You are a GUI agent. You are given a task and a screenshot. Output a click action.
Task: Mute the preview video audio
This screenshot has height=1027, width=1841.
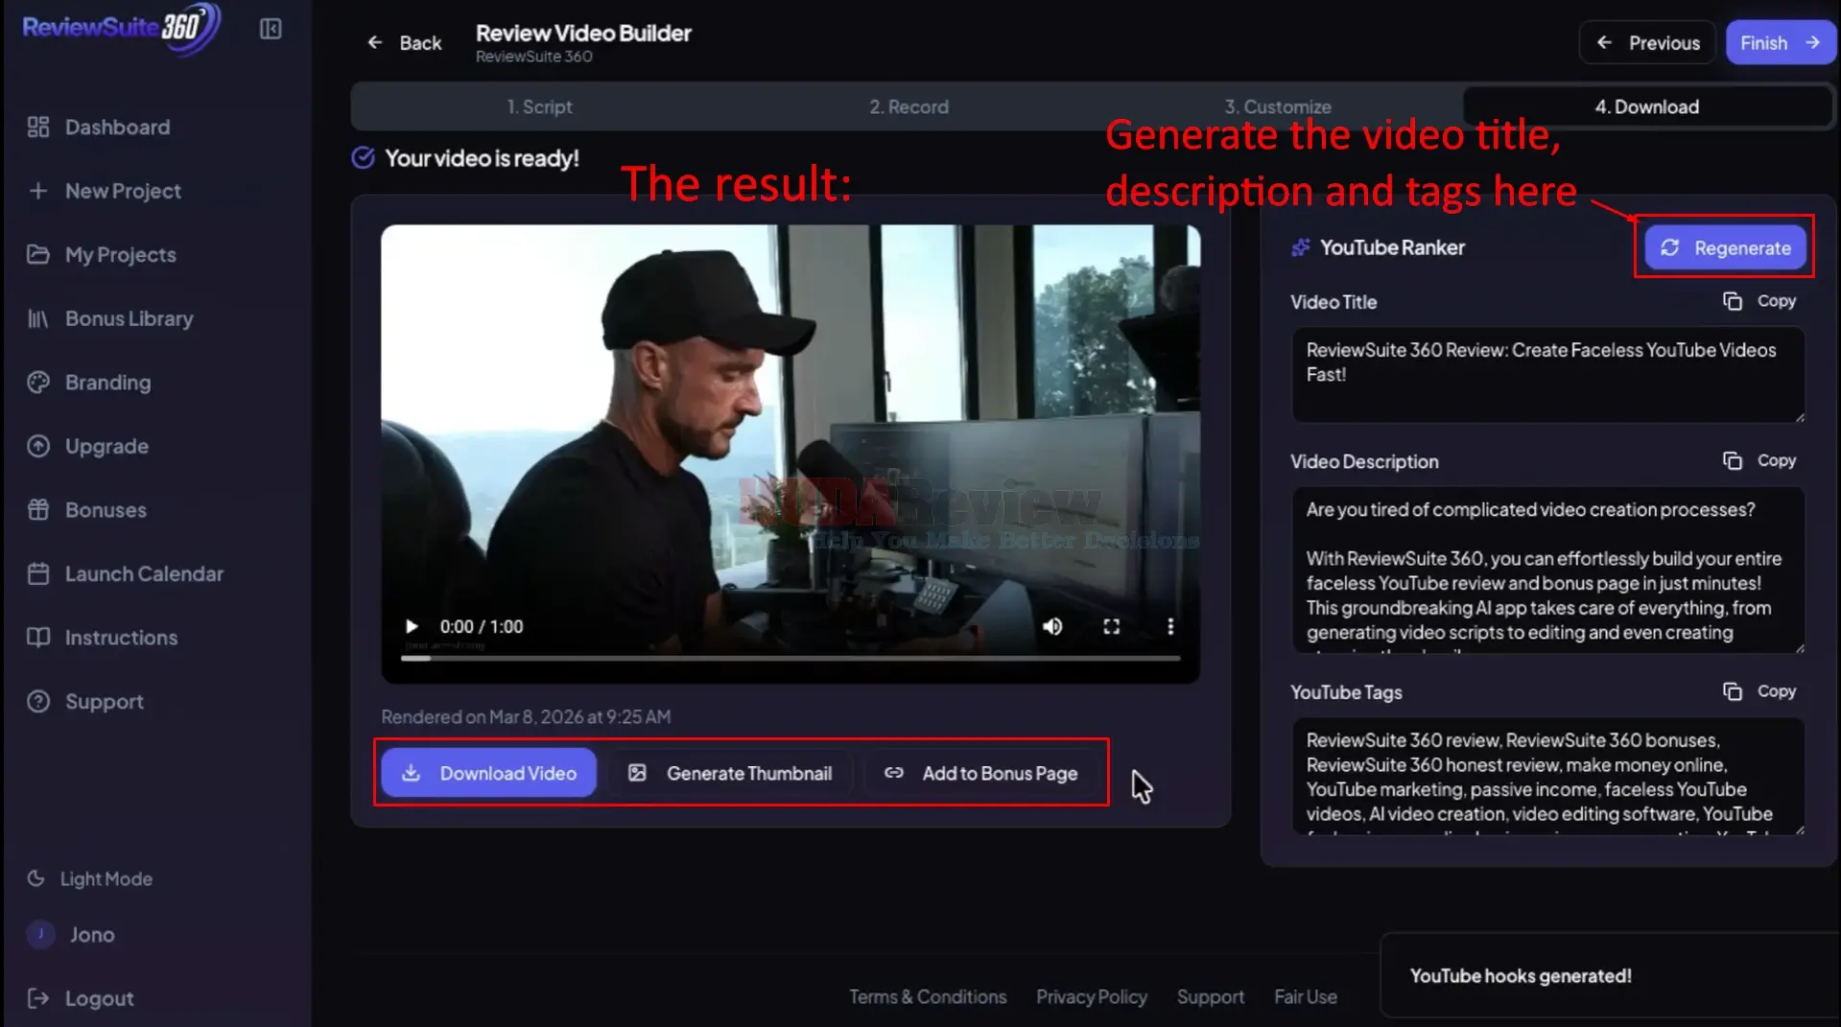click(1052, 626)
